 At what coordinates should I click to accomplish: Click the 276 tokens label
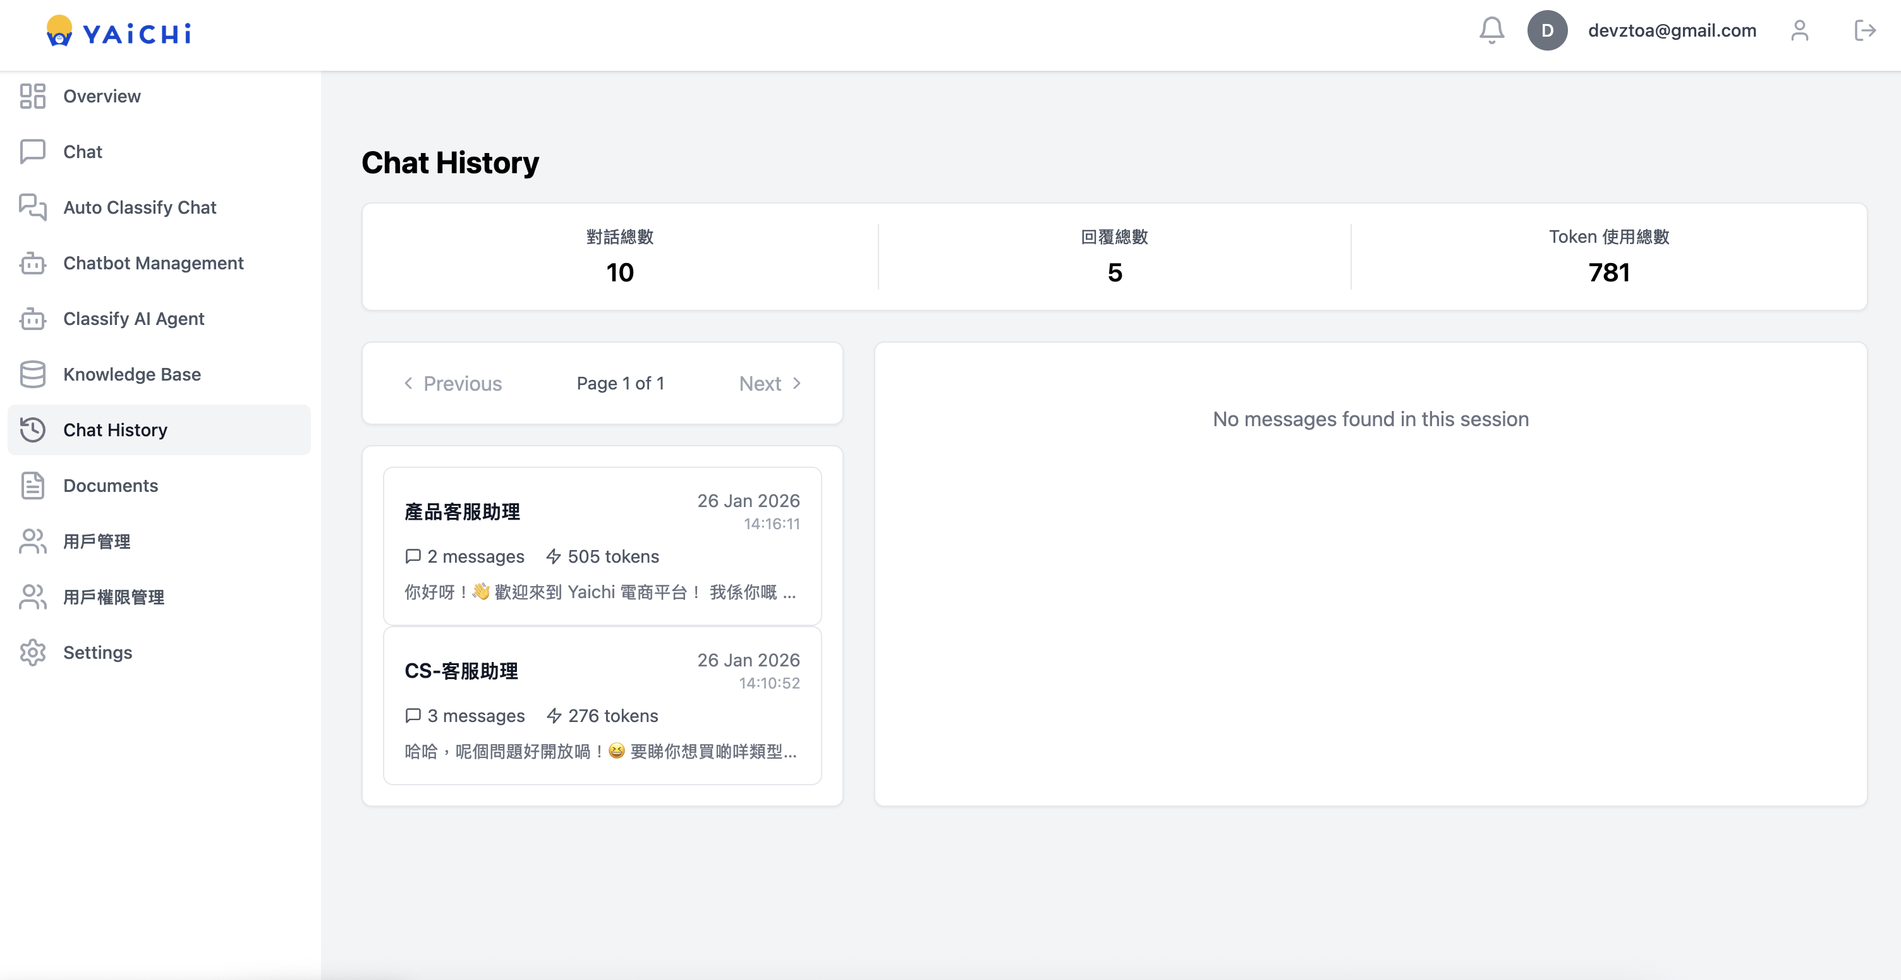click(x=602, y=716)
